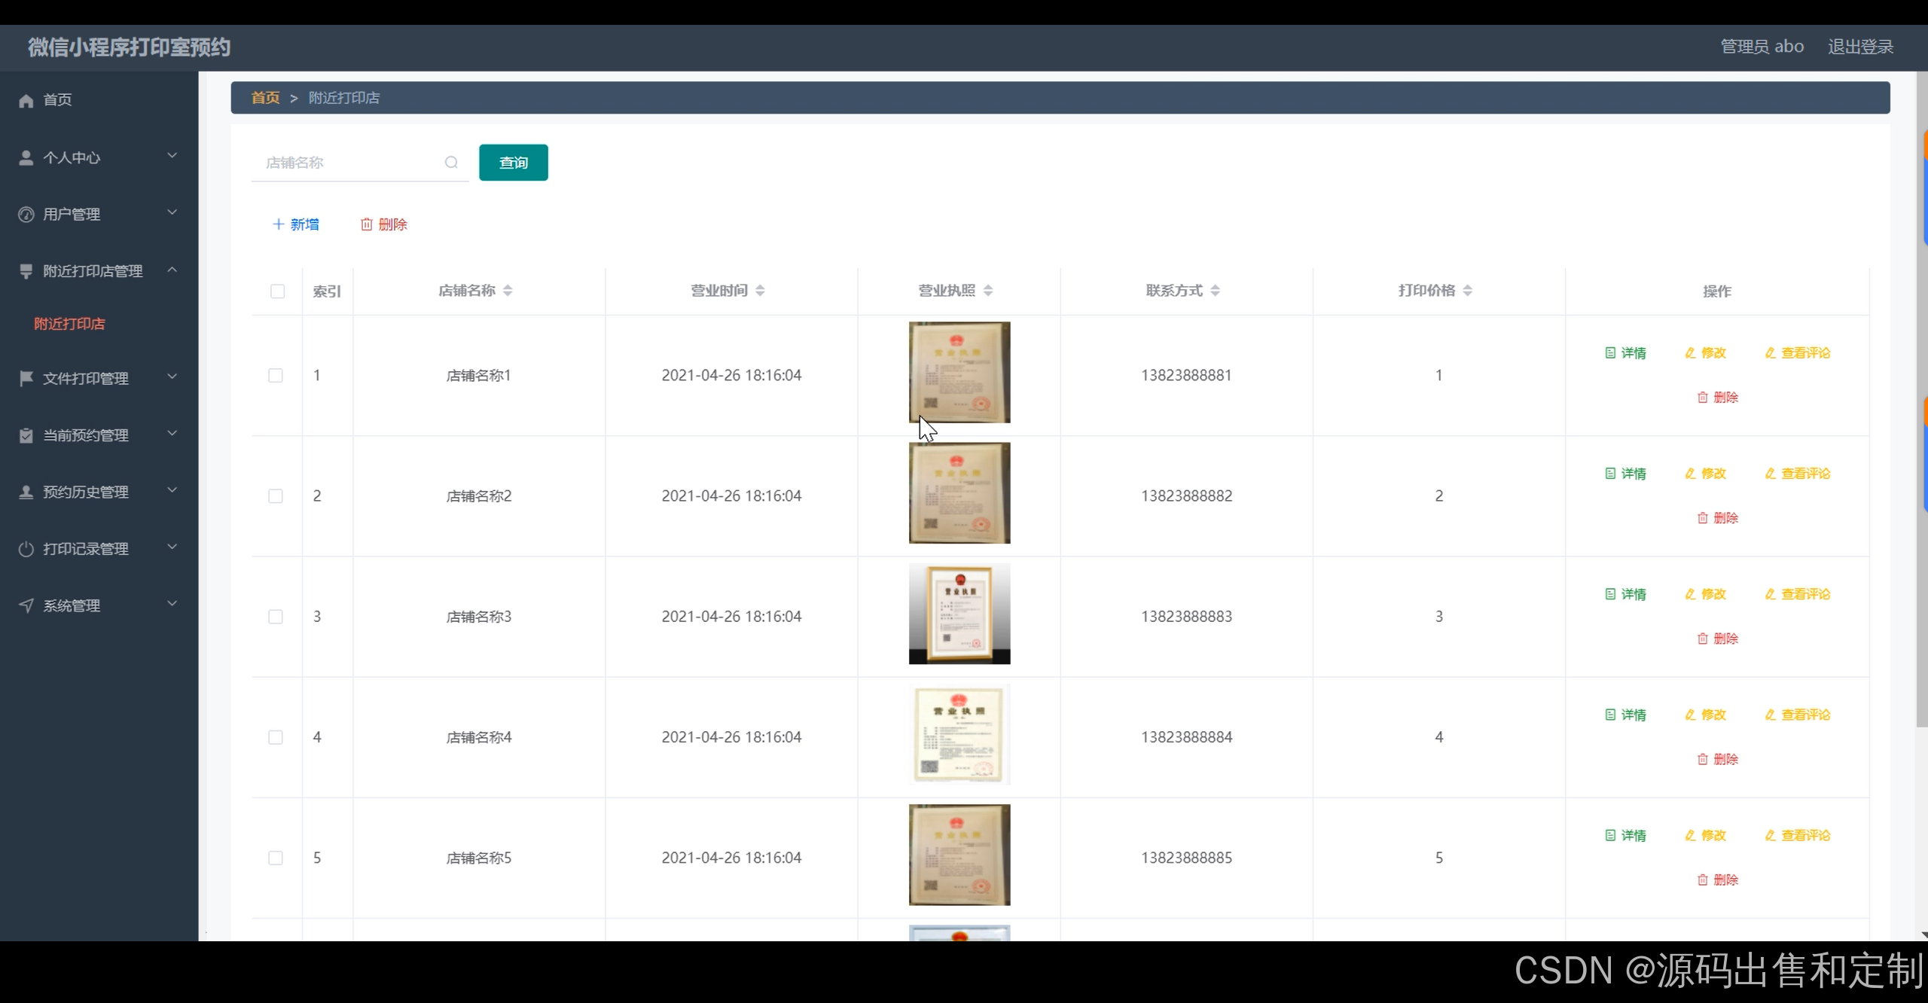
Task: Click the plus 新增 add icon
Action: pyautogui.click(x=278, y=224)
